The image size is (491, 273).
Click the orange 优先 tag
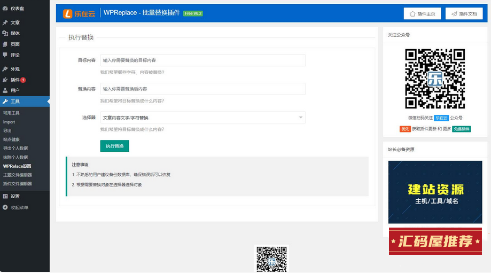(405, 129)
